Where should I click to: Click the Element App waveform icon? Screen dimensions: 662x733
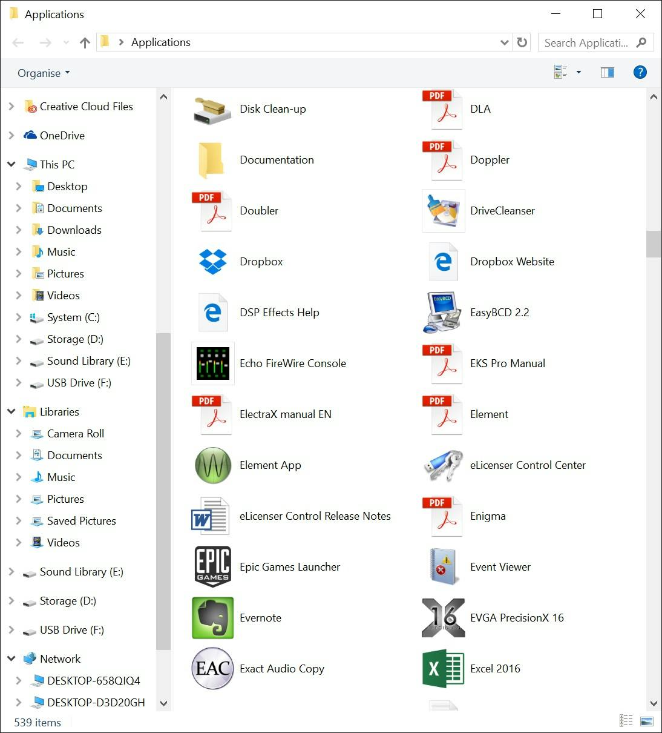212,465
